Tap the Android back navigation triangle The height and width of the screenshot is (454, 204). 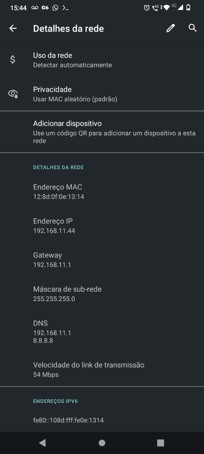(x=42, y=443)
